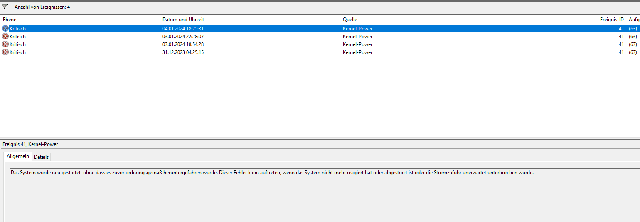The width and height of the screenshot is (640, 222).
Task: Click the Ereignis 41, Kernel-Power header
Action: click(x=30, y=144)
